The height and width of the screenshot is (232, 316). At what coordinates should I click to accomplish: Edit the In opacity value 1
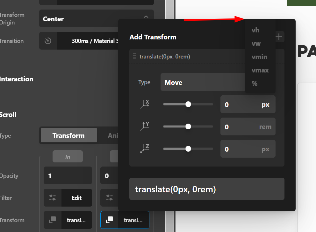pyautogui.click(x=68, y=175)
